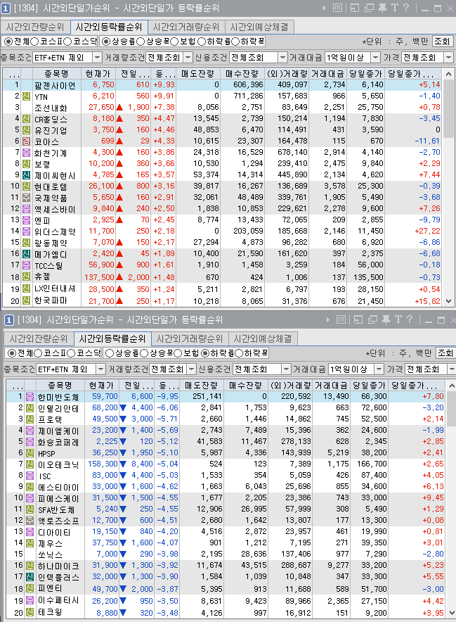Screen dimensions: 456x622
Task: Open the 거래량조건 dropdown in the gainers window
Action: pyautogui.click(x=188, y=58)
